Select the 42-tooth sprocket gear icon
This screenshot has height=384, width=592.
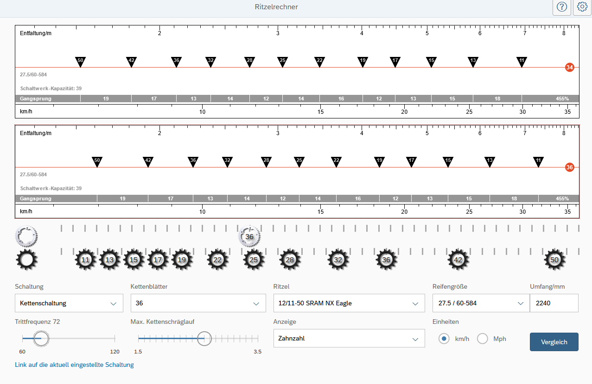pyautogui.click(x=458, y=260)
